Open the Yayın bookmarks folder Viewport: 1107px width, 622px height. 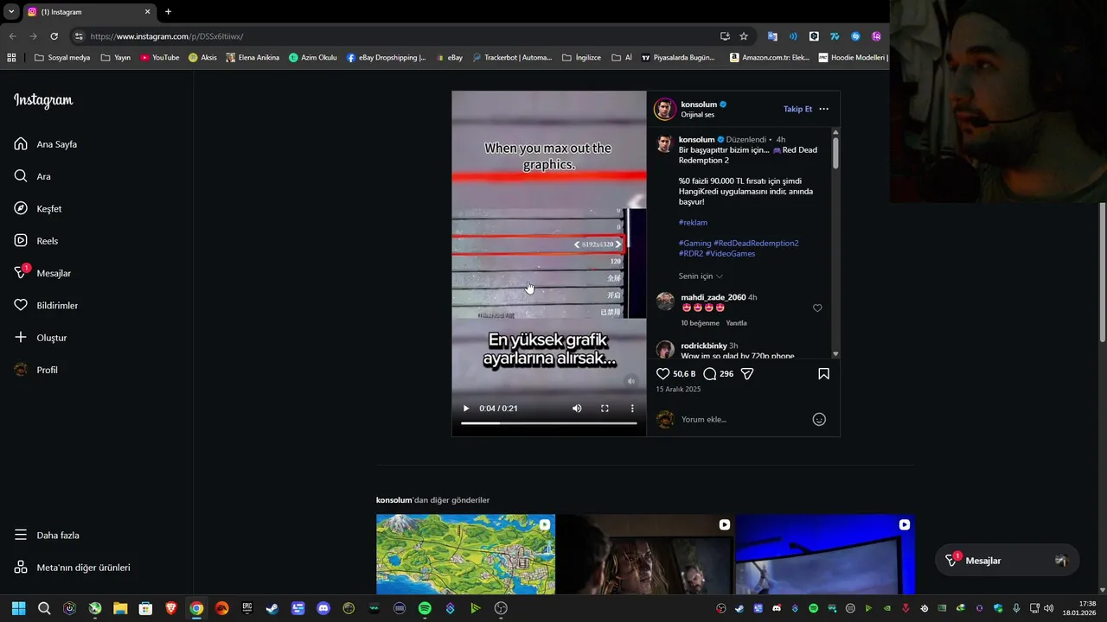(x=116, y=58)
